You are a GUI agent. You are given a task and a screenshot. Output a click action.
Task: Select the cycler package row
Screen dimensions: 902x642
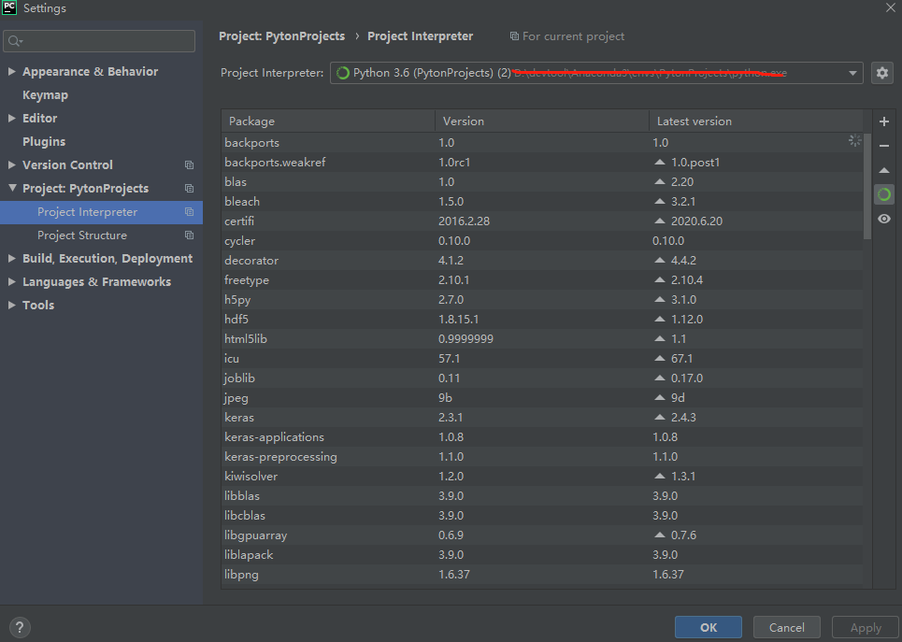pyautogui.click(x=542, y=240)
